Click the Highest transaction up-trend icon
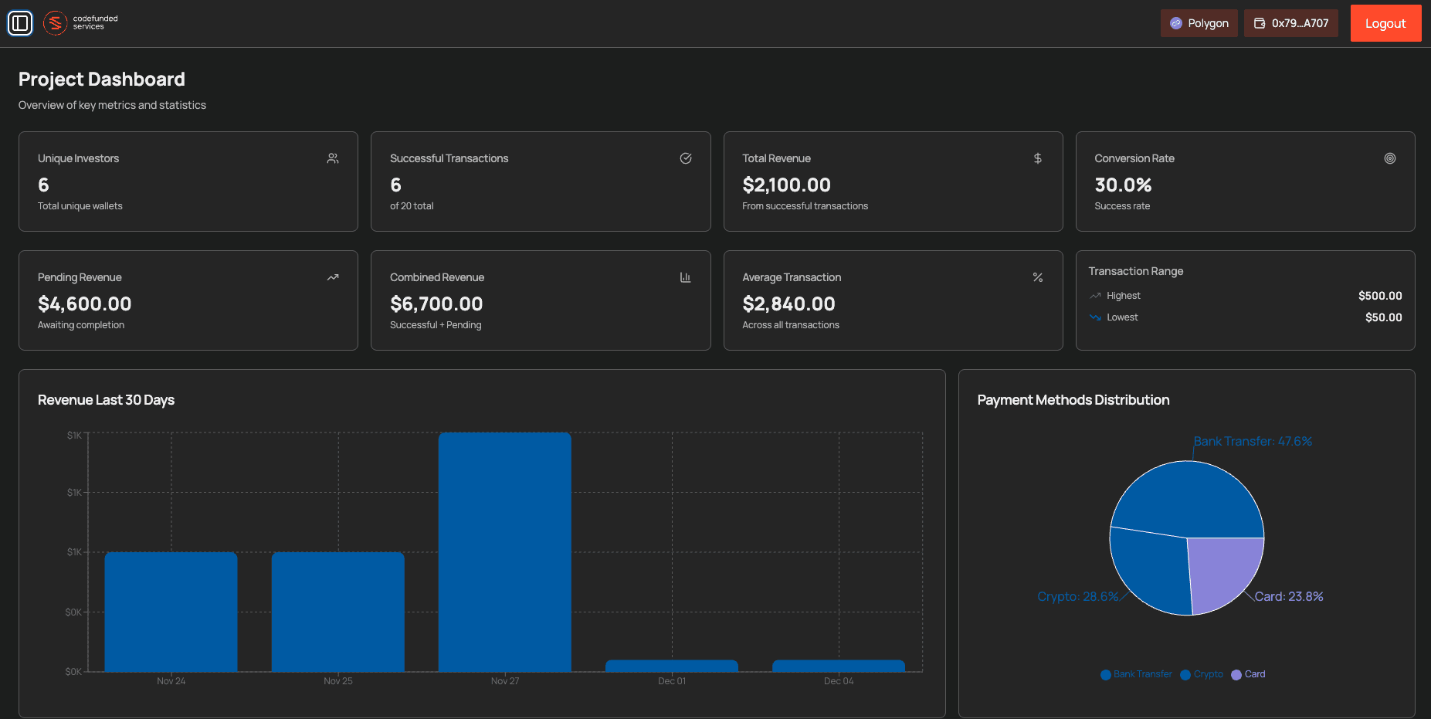This screenshot has width=1431, height=719. [1095, 295]
